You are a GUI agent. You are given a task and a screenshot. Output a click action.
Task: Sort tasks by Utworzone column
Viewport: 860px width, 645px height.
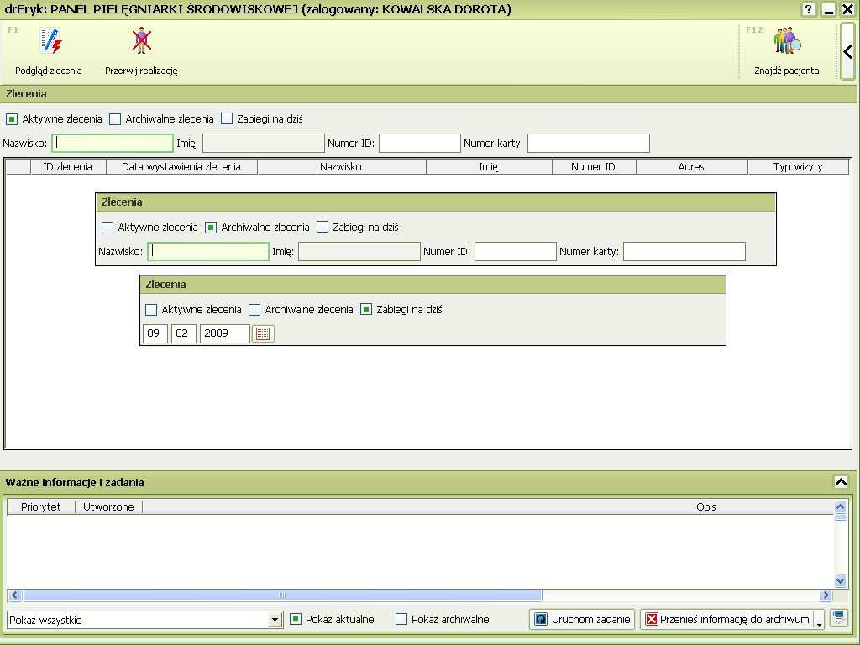(x=108, y=506)
